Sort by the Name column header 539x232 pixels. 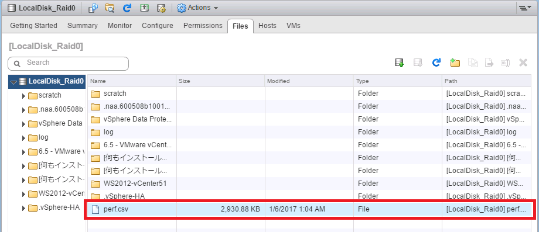click(x=132, y=81)
